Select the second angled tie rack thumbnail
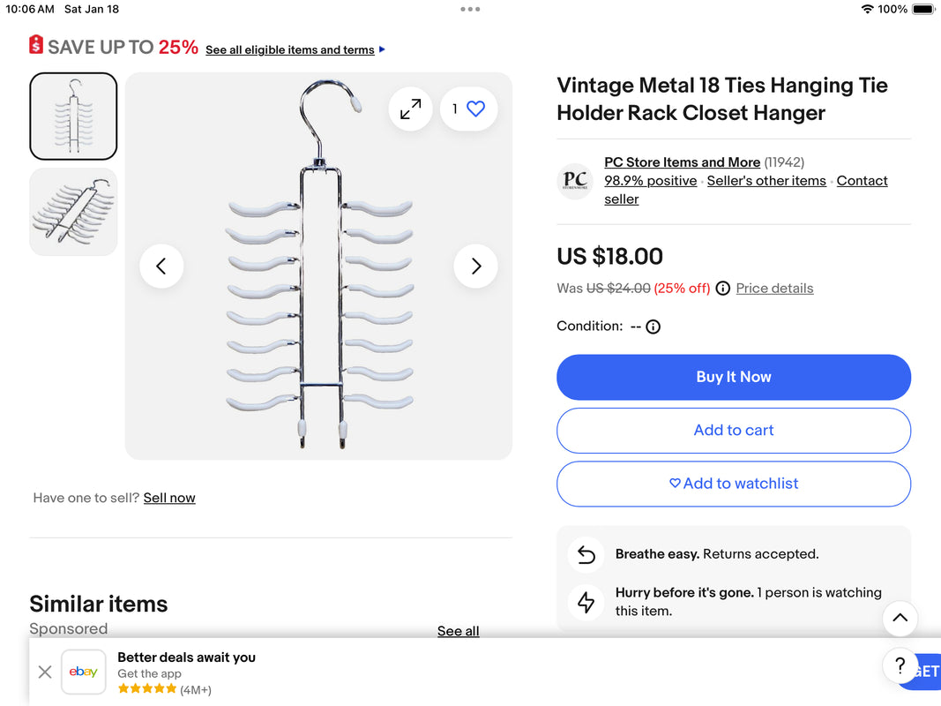The height and width of the screenshot is (706, 941). tap(73, 212)
